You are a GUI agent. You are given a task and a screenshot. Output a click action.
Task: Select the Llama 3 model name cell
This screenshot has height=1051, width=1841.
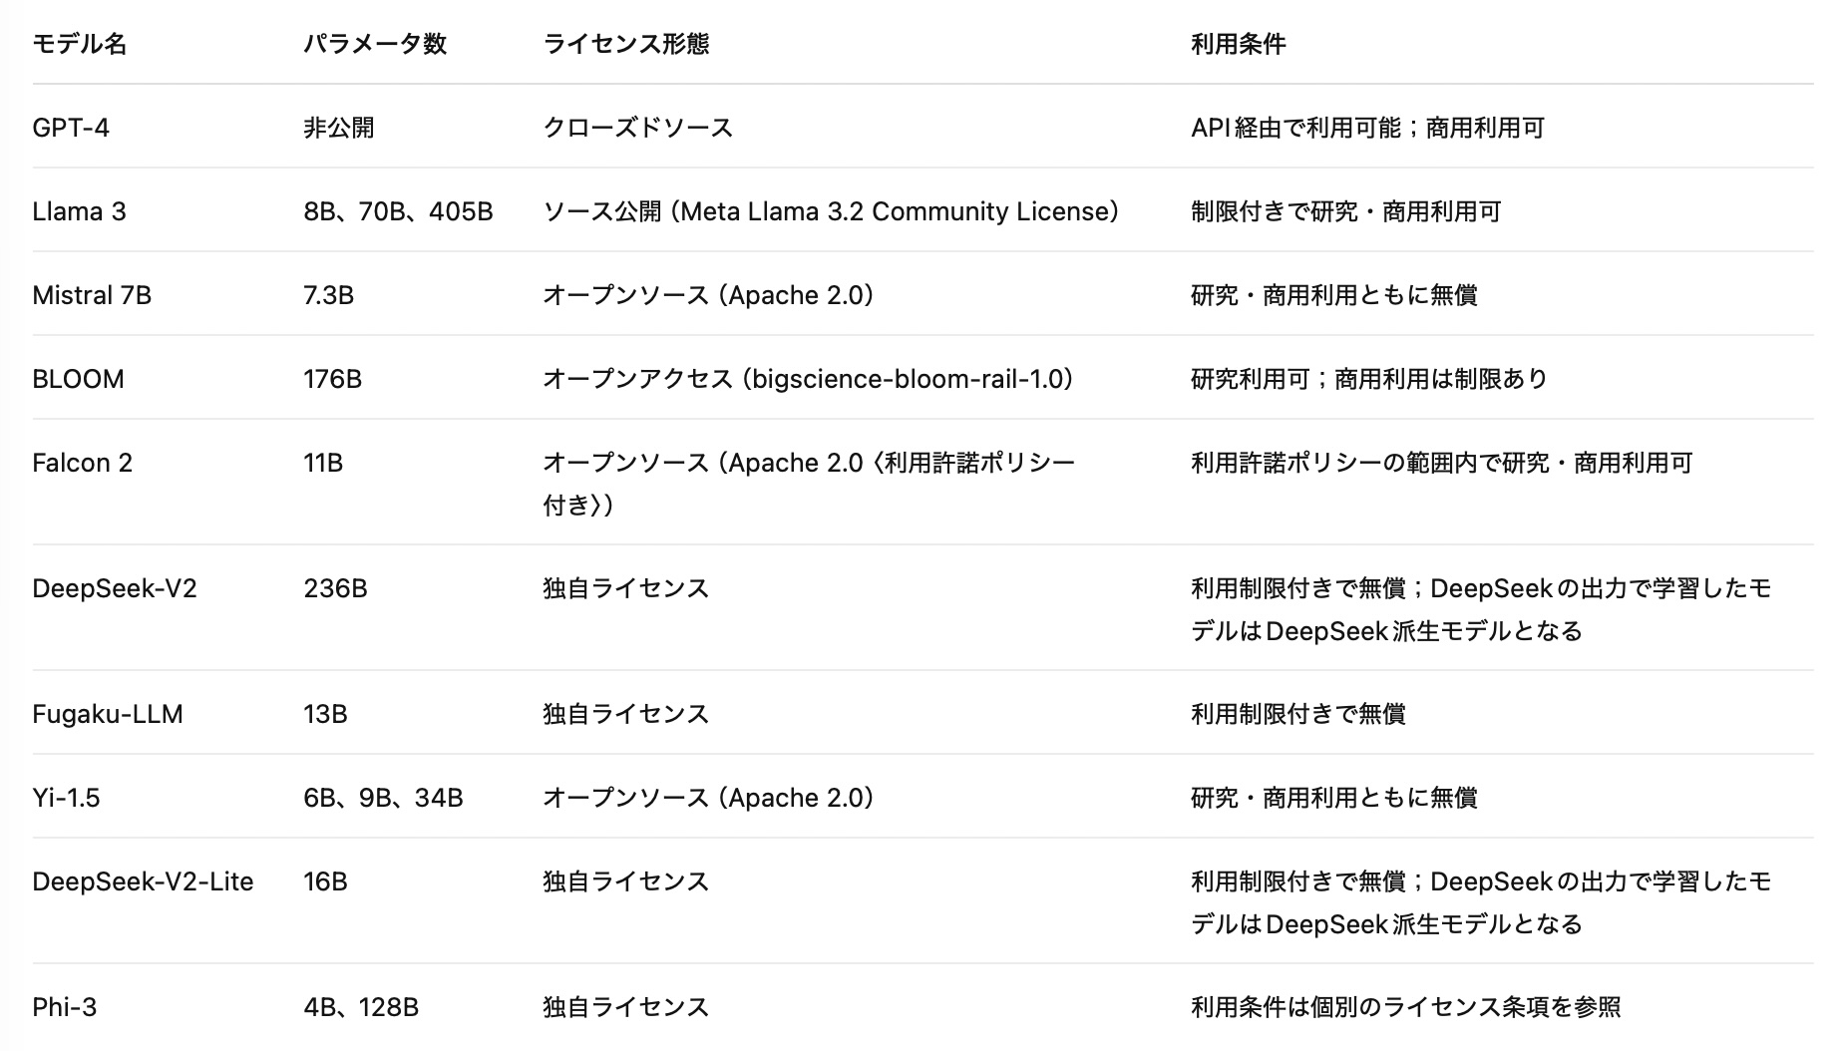[79, 211]
